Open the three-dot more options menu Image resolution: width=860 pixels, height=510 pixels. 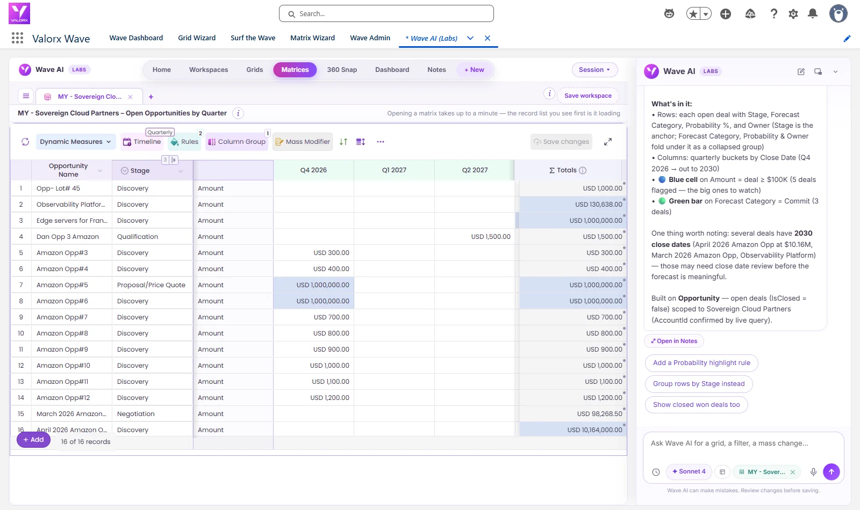coord(381,142)
